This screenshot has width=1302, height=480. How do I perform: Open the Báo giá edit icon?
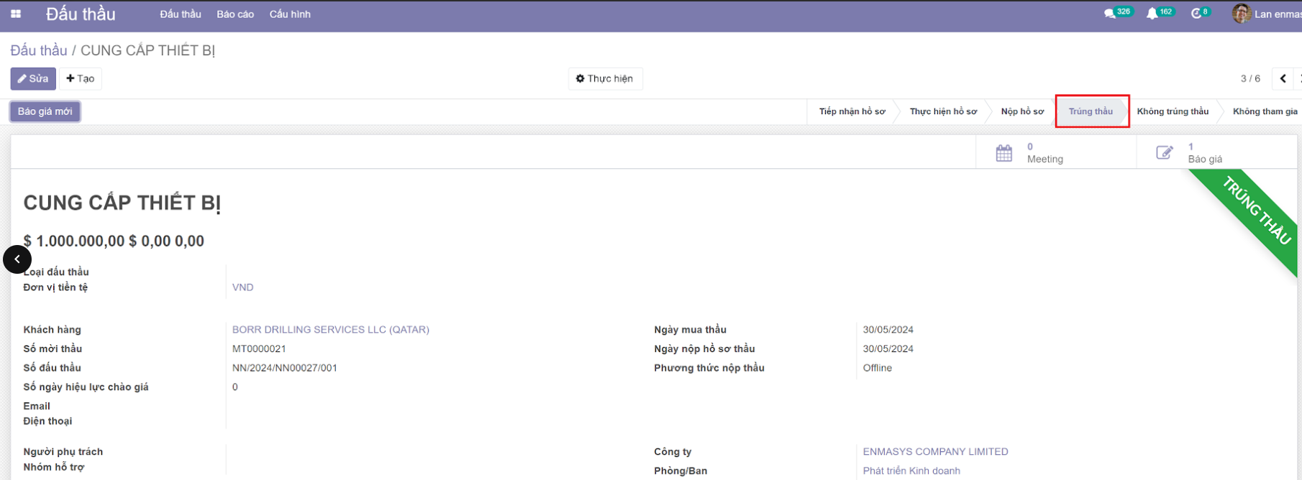coord(1164,153)
